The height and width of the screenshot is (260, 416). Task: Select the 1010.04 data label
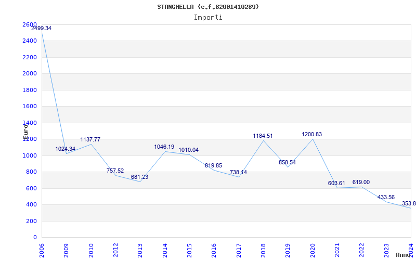188,150
